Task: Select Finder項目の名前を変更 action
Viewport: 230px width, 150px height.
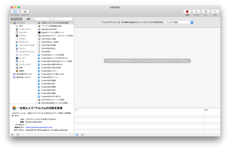Action: point(55,68)
